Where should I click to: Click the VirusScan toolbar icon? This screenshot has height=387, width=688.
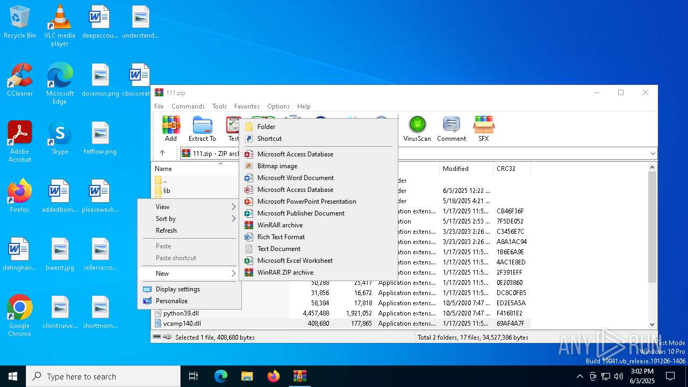tap(417, 128)
